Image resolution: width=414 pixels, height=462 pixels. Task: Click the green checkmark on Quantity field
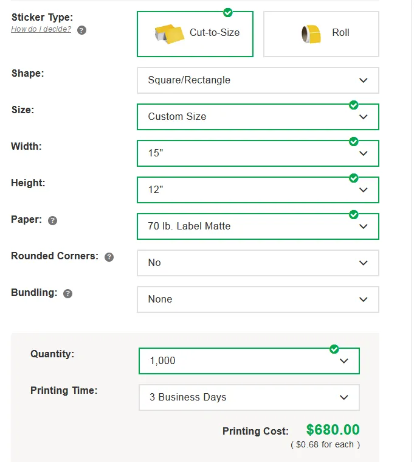334,349
